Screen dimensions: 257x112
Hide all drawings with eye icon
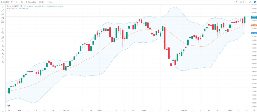coord(3,57)
